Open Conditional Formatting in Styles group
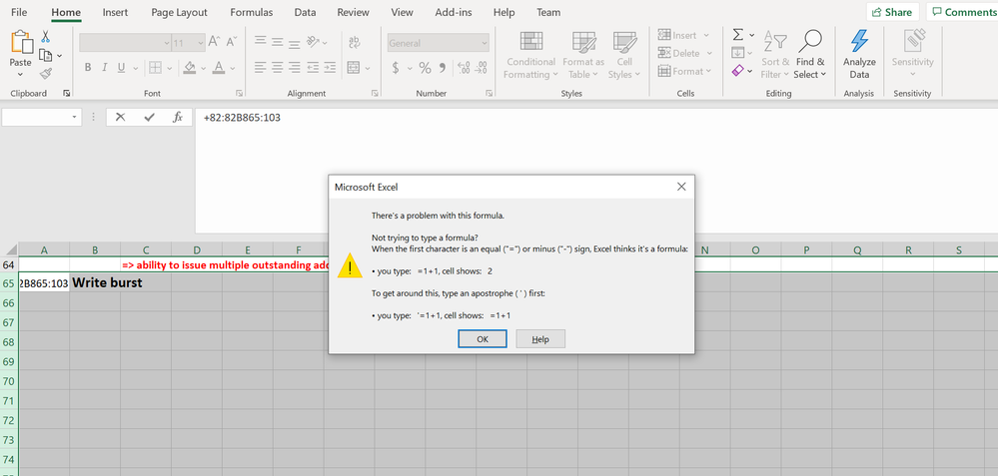 pos(530,55)
